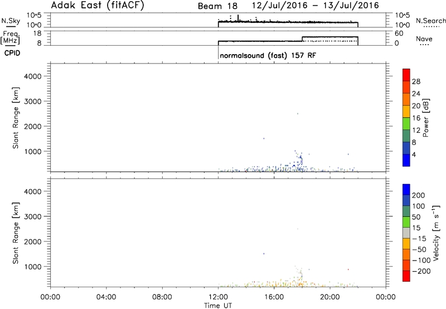Click the 'N.Sky' legend label

11,21
